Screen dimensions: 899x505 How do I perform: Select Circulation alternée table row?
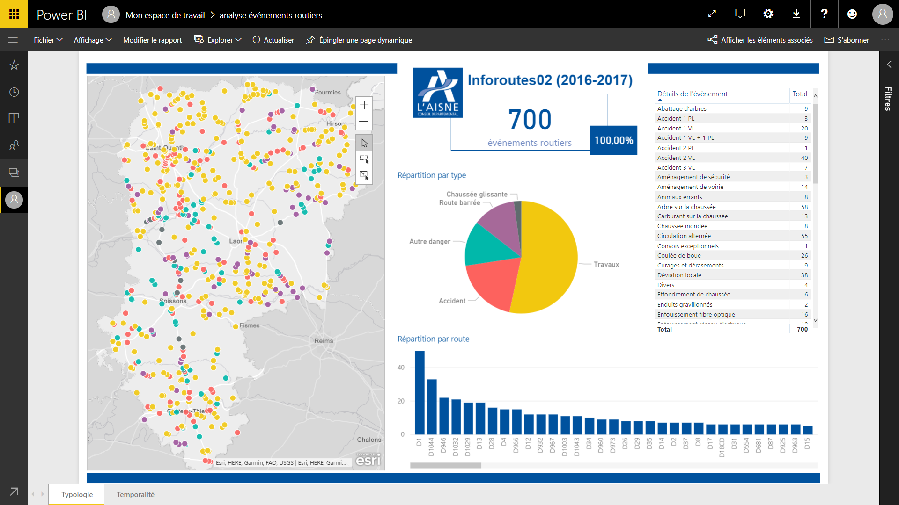732,236
